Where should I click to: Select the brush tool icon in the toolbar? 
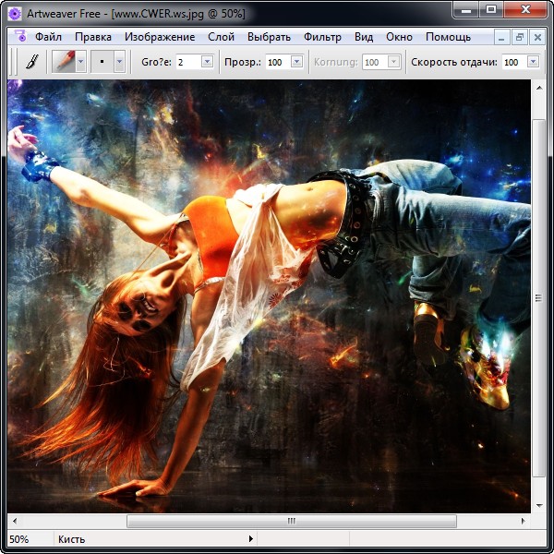click(31, 62)
